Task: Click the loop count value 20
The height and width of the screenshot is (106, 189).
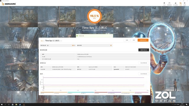Action: pos(111,45)
